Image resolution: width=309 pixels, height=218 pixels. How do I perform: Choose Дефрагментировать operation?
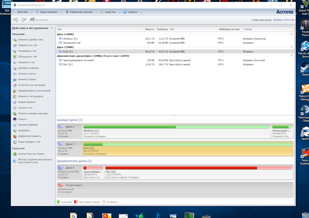point(27,137)
